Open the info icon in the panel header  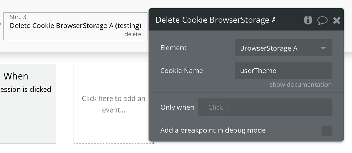(x=308, y=20)
